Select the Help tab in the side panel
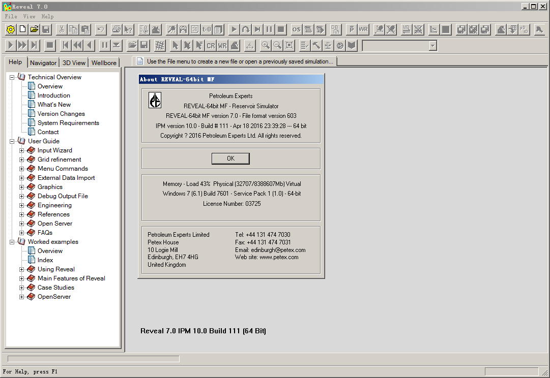Viewport: 550px width, 378px height. pyautogui.click(x=15, y=62)
